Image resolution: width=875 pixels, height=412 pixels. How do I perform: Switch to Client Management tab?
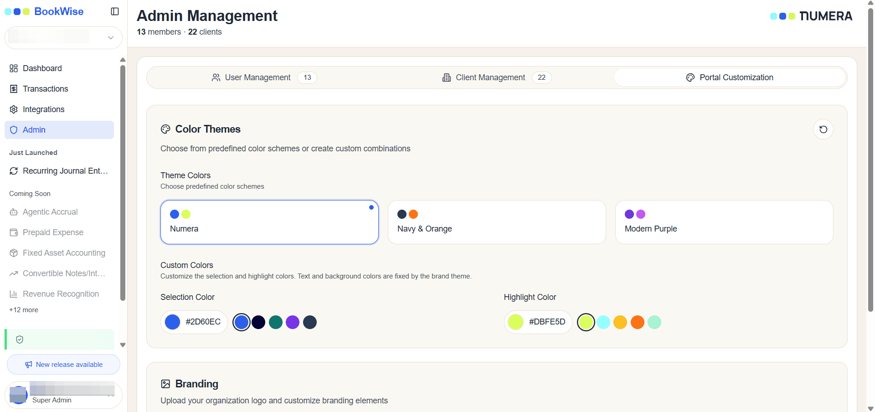[497, 77]
